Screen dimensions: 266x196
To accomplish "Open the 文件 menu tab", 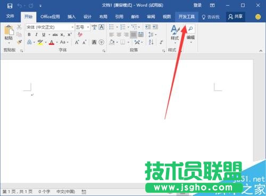I will tap(10, 16).
